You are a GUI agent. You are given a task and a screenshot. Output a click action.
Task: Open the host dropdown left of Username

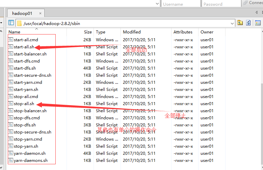(x=157, y=3)
